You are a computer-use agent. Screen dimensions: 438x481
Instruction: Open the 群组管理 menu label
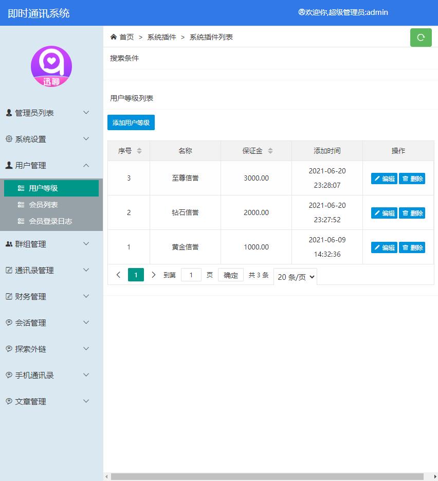pos(31,244)
